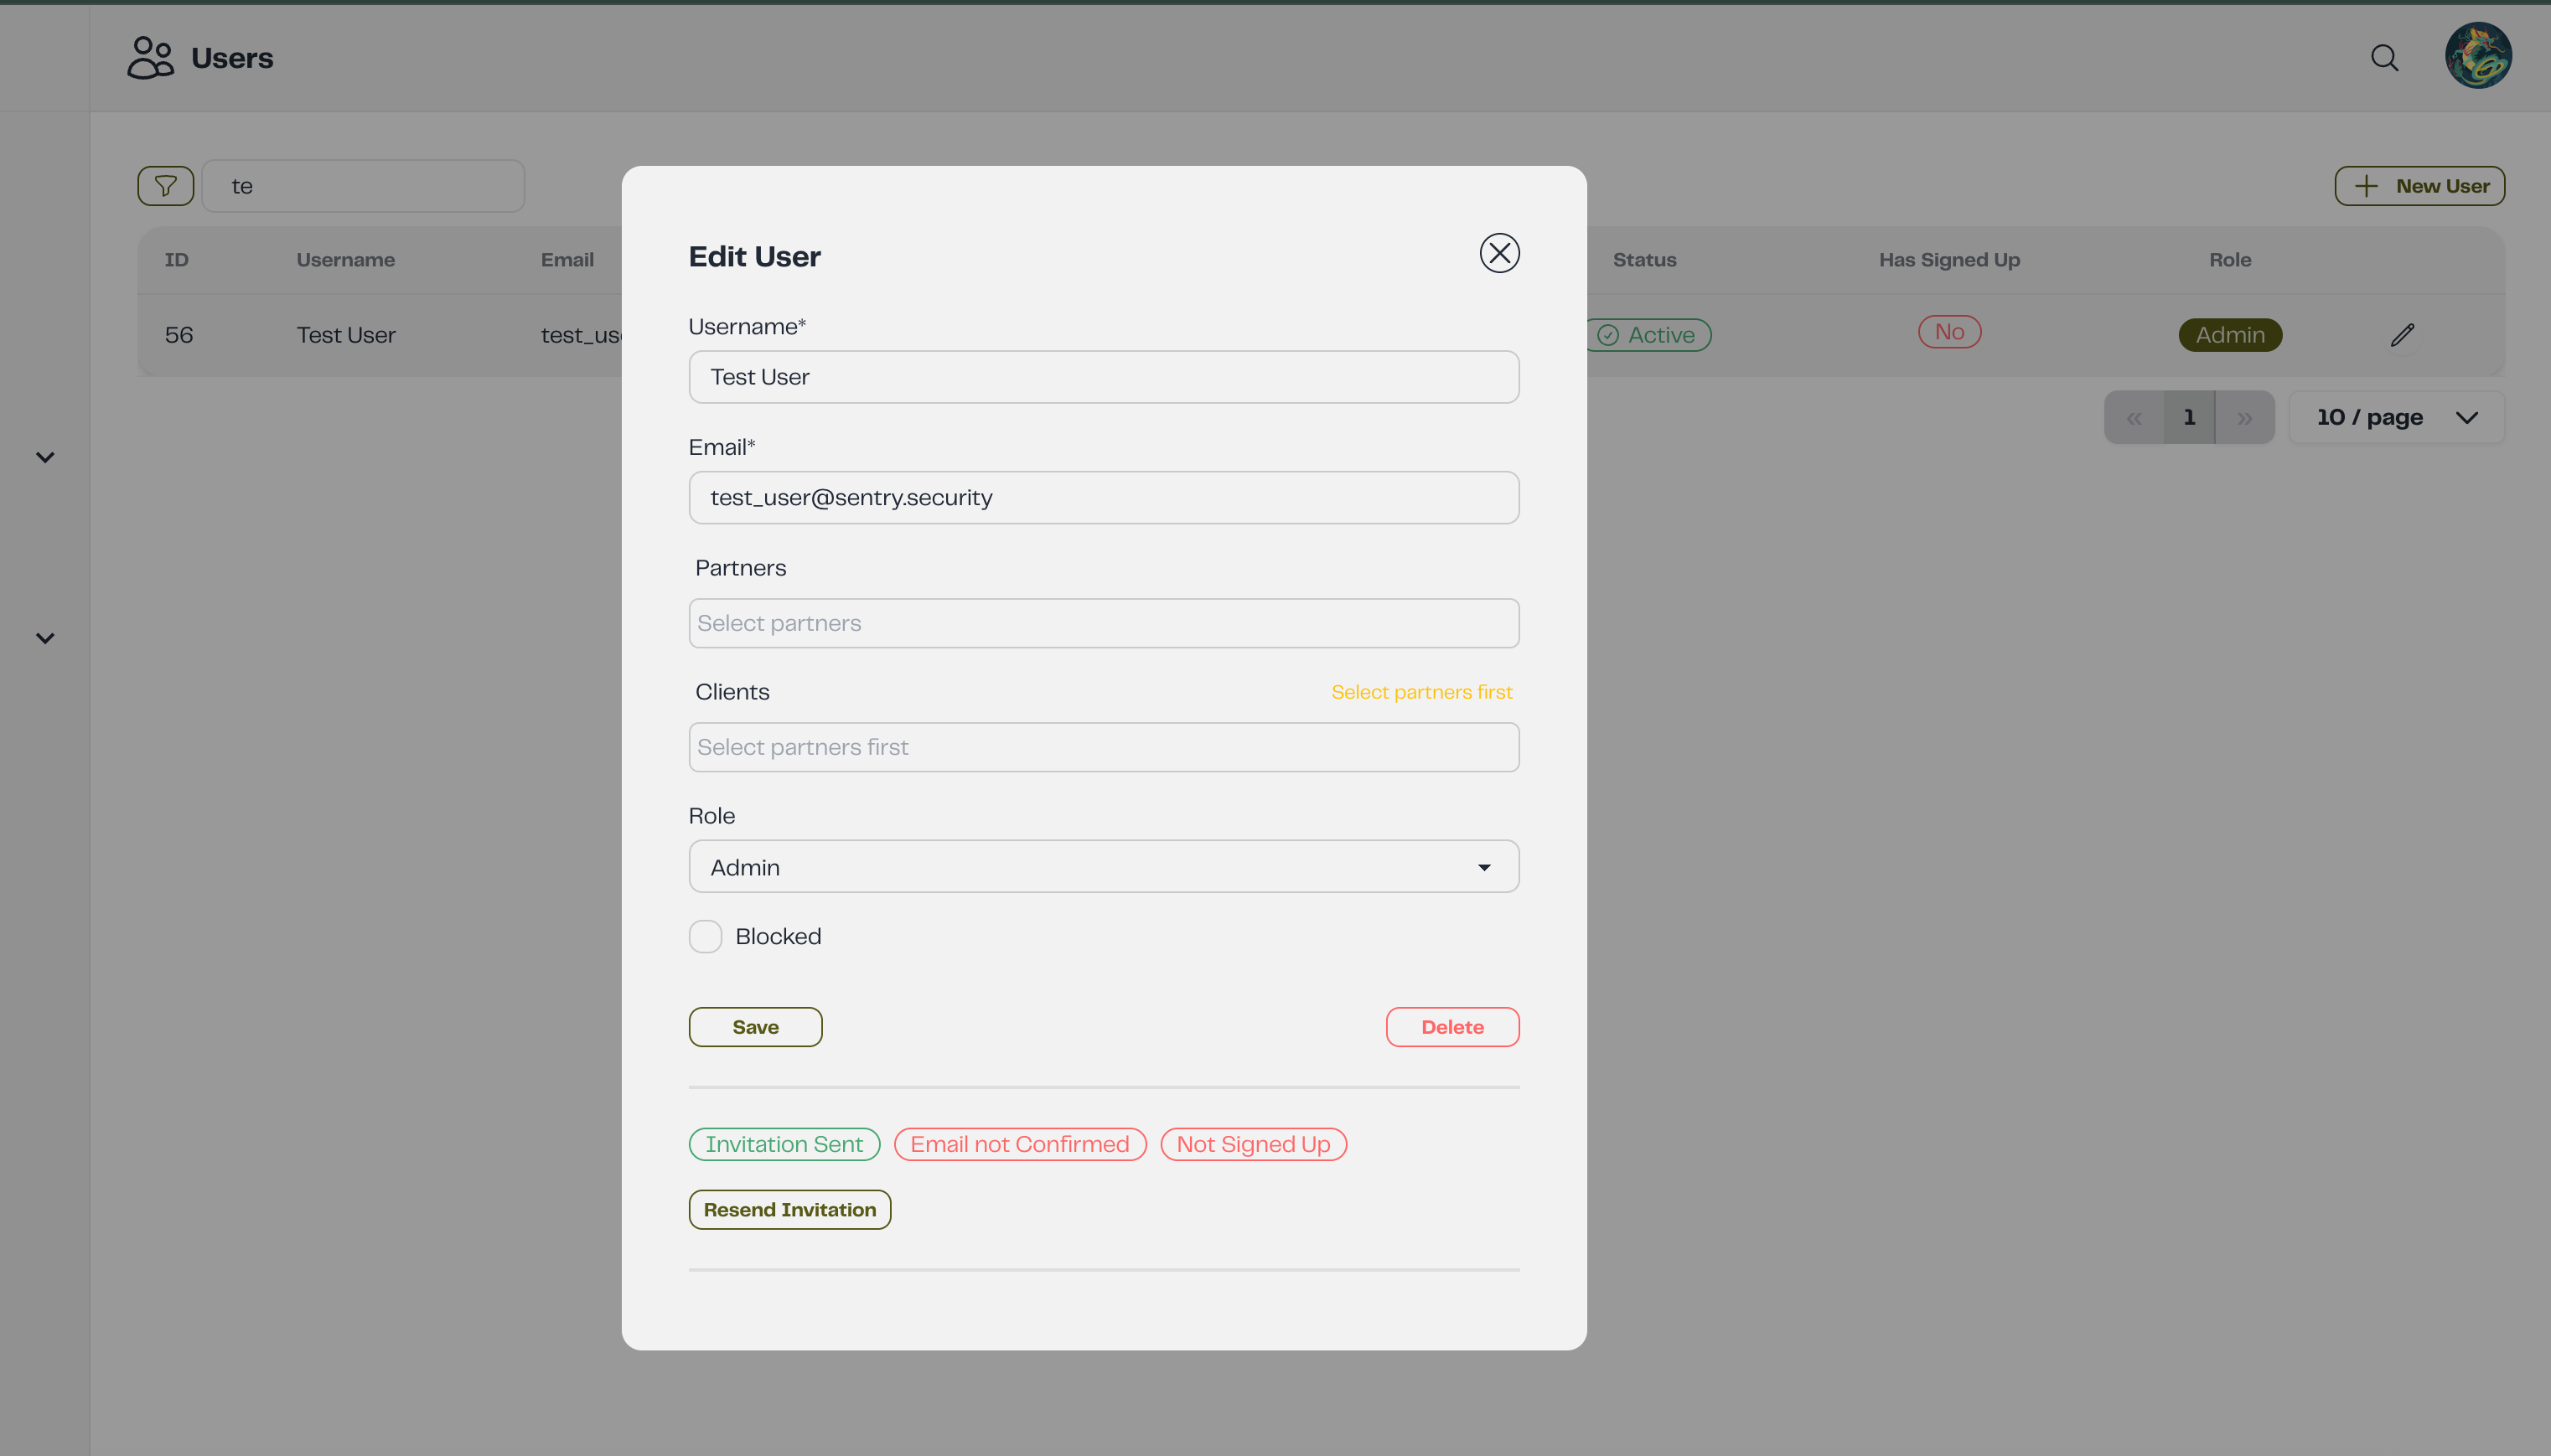Click the Resend Invitation button
2551x1456 pixels.
(789, 1209)
